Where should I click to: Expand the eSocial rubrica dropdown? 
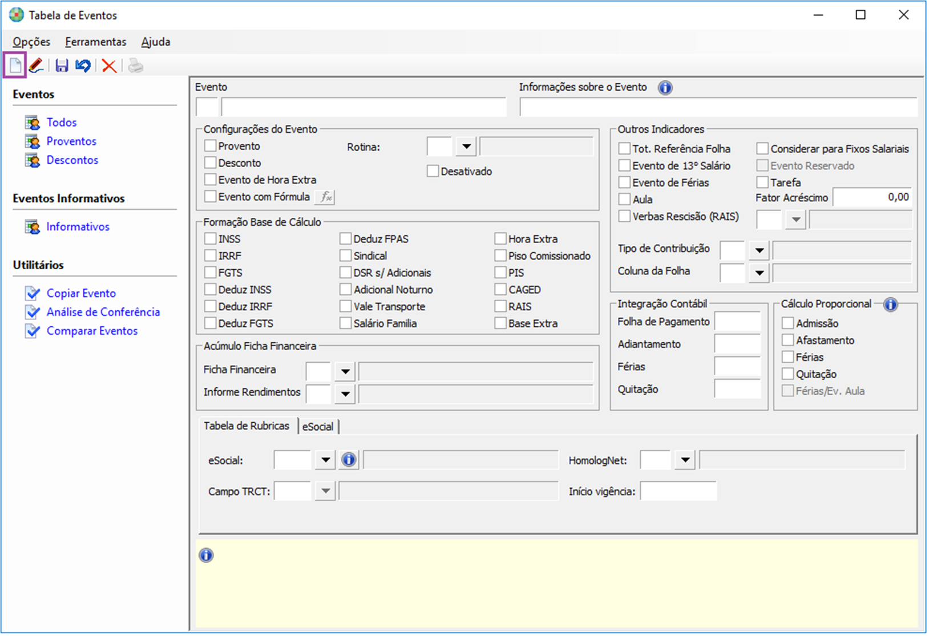point(325,460)
